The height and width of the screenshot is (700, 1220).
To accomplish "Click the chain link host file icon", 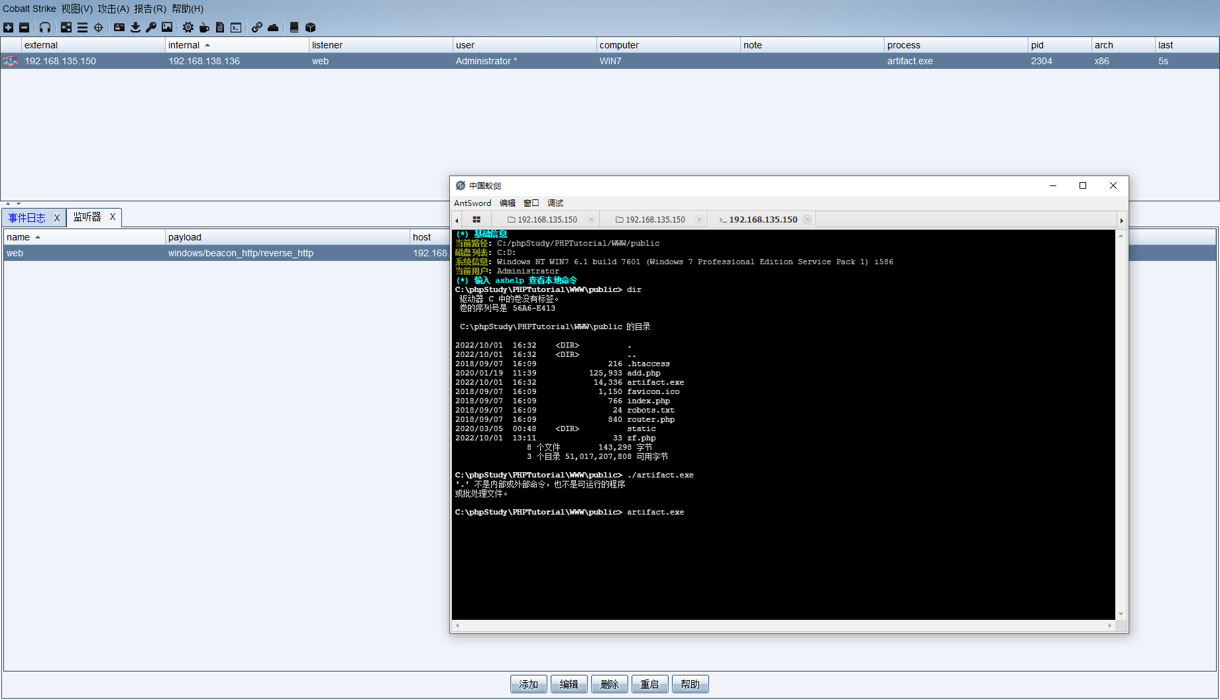I will (257, 27).
